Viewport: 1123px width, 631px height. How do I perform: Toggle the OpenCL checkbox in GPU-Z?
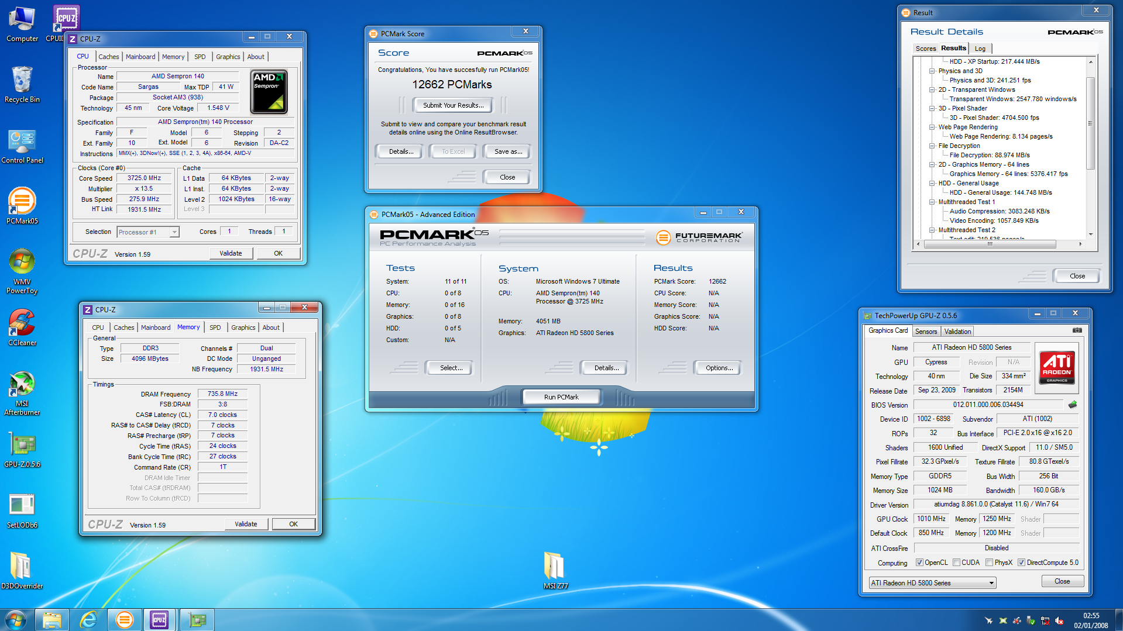click(x=920, y=563)
